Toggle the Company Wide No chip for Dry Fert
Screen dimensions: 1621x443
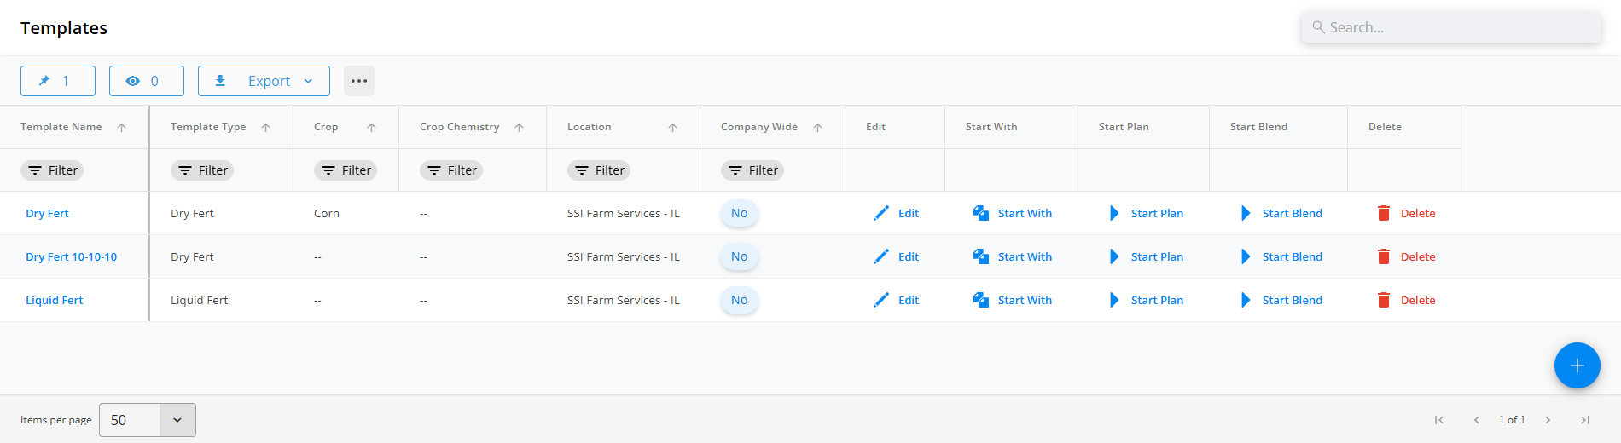coord(739,213)
